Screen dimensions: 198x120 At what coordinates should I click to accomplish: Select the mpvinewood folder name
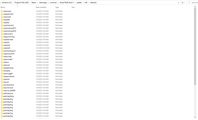(8, 88)
